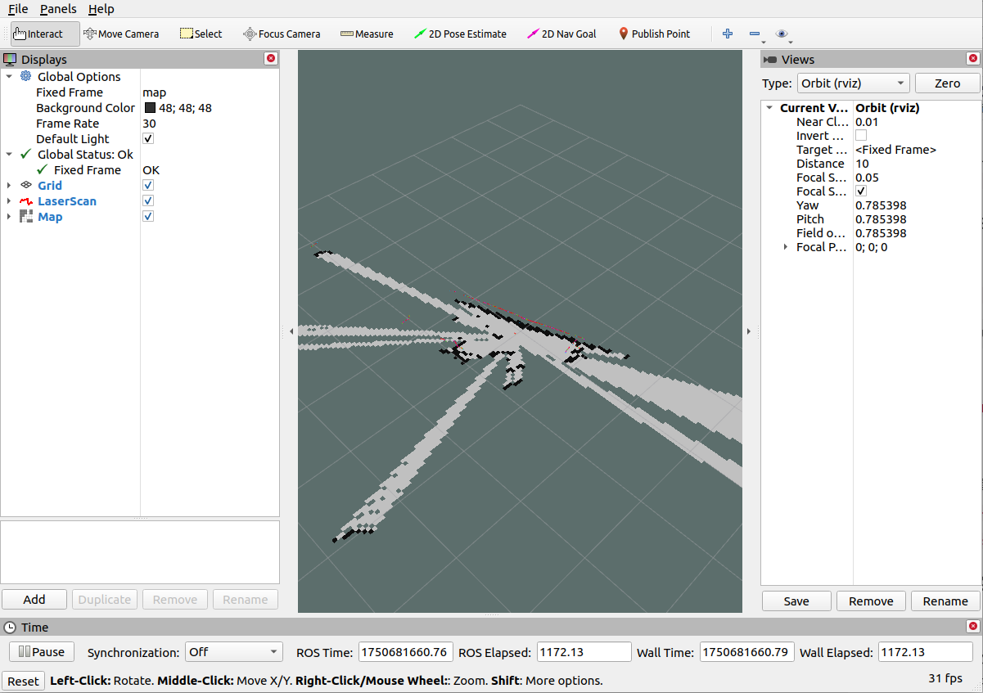983x693 pixels.
Task: Select the Yaw value 0.785398
Action: click(881, 205)
